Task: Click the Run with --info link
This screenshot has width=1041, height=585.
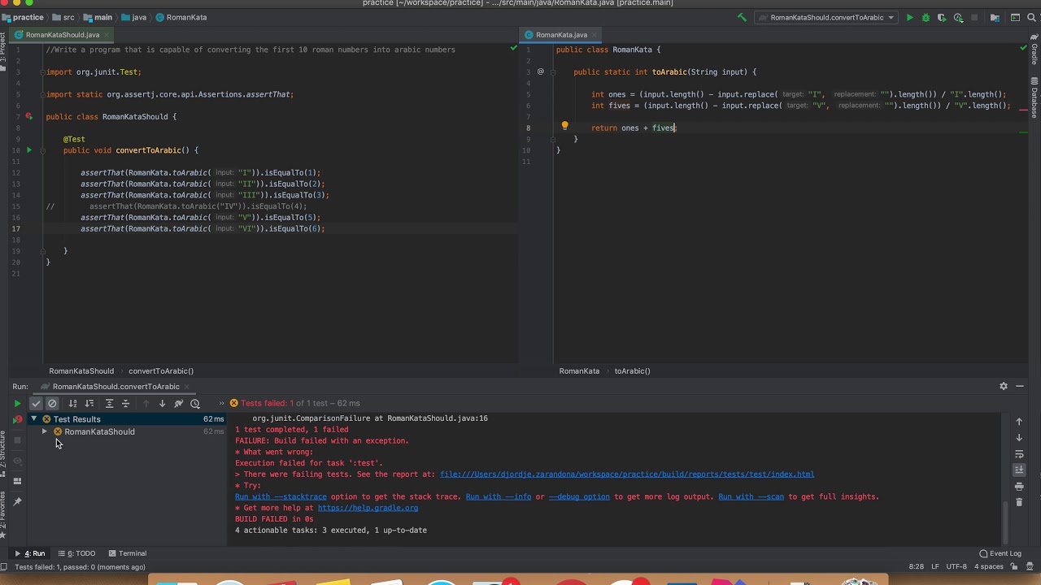Action: tap(499, 496)
